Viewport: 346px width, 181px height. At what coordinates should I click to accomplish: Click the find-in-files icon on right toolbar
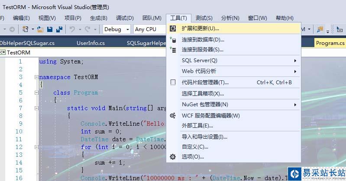click(320, 29)
